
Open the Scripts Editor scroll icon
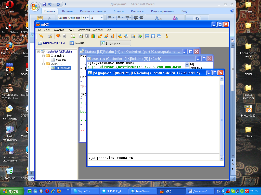[73, 36]
